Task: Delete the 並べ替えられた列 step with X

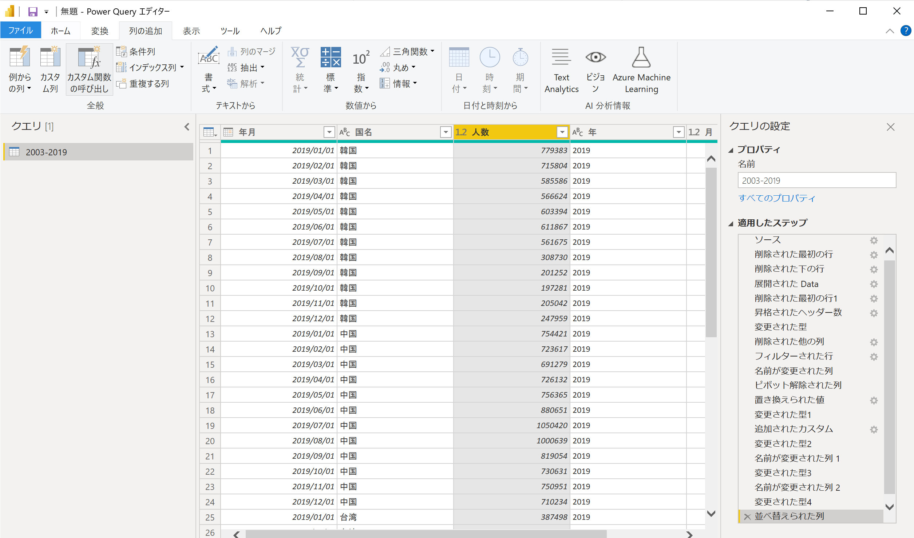Action: tap(747, 517)
